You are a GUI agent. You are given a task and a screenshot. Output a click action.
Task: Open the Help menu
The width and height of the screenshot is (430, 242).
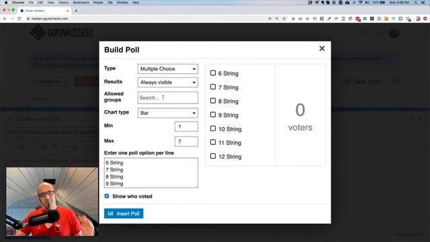tap(136, 3)
